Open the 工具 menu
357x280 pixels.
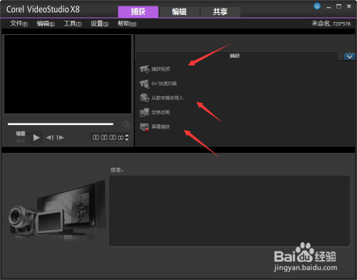point(73,24)
